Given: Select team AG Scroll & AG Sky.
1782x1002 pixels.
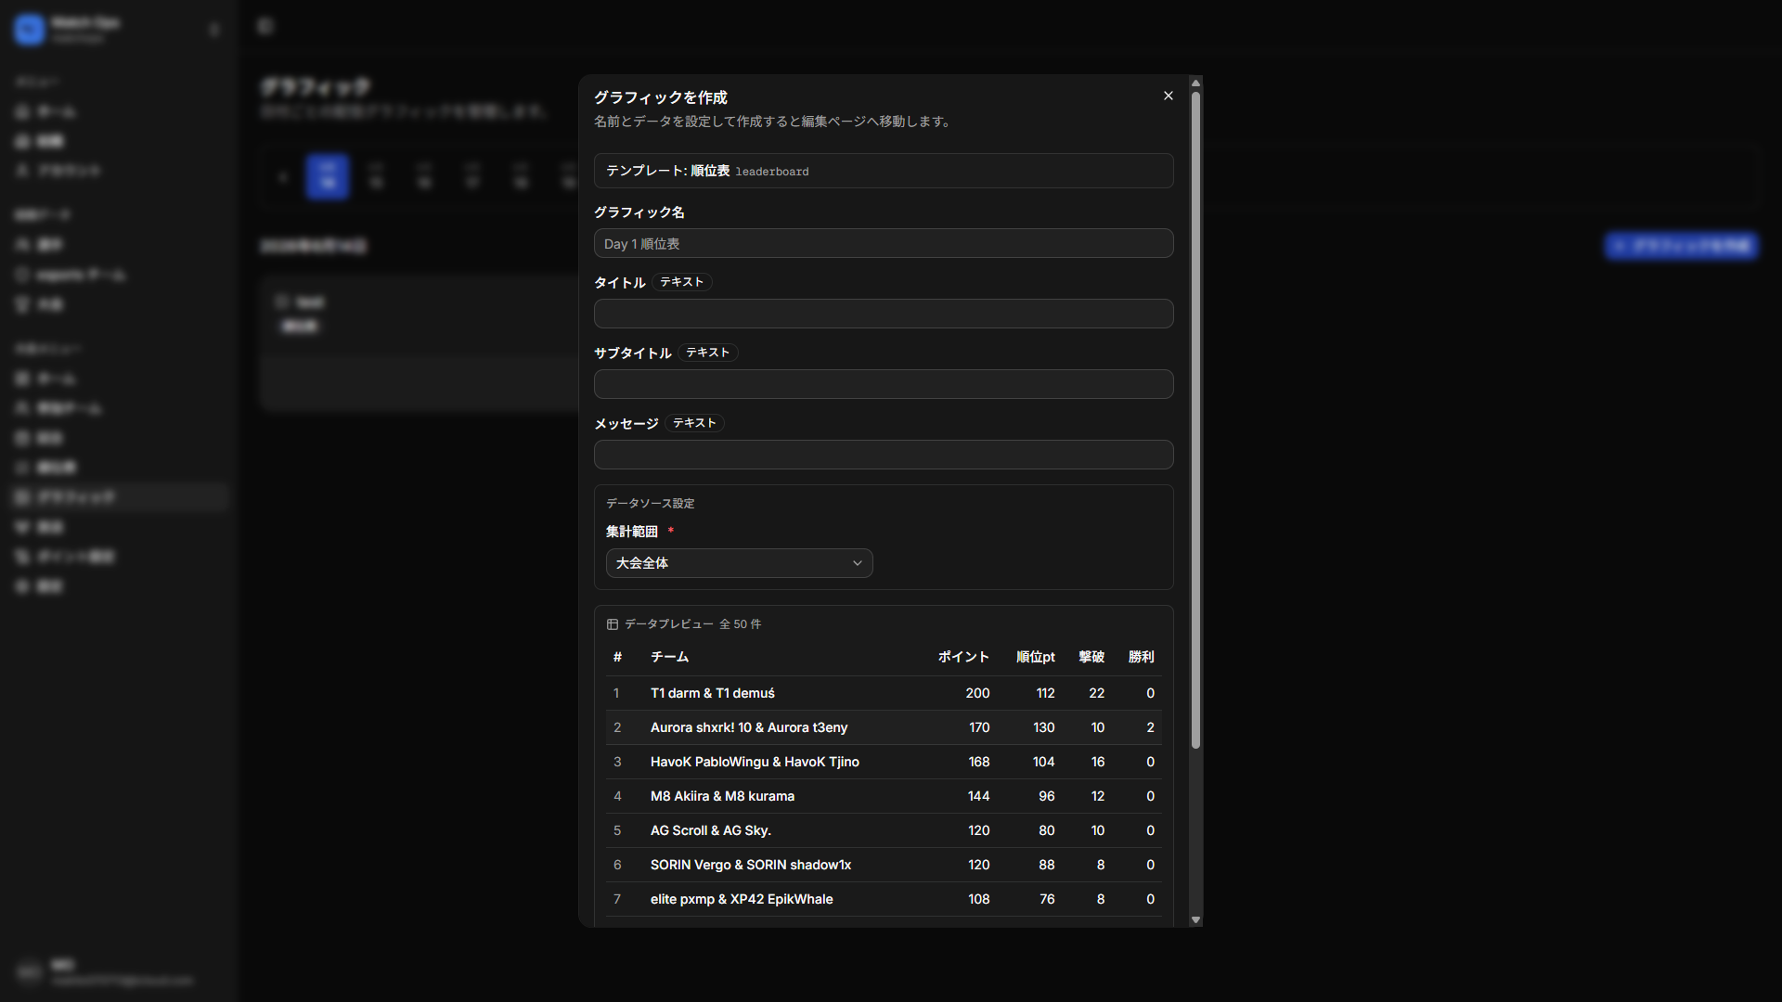Looking at the screenshot, I should 711,830.
